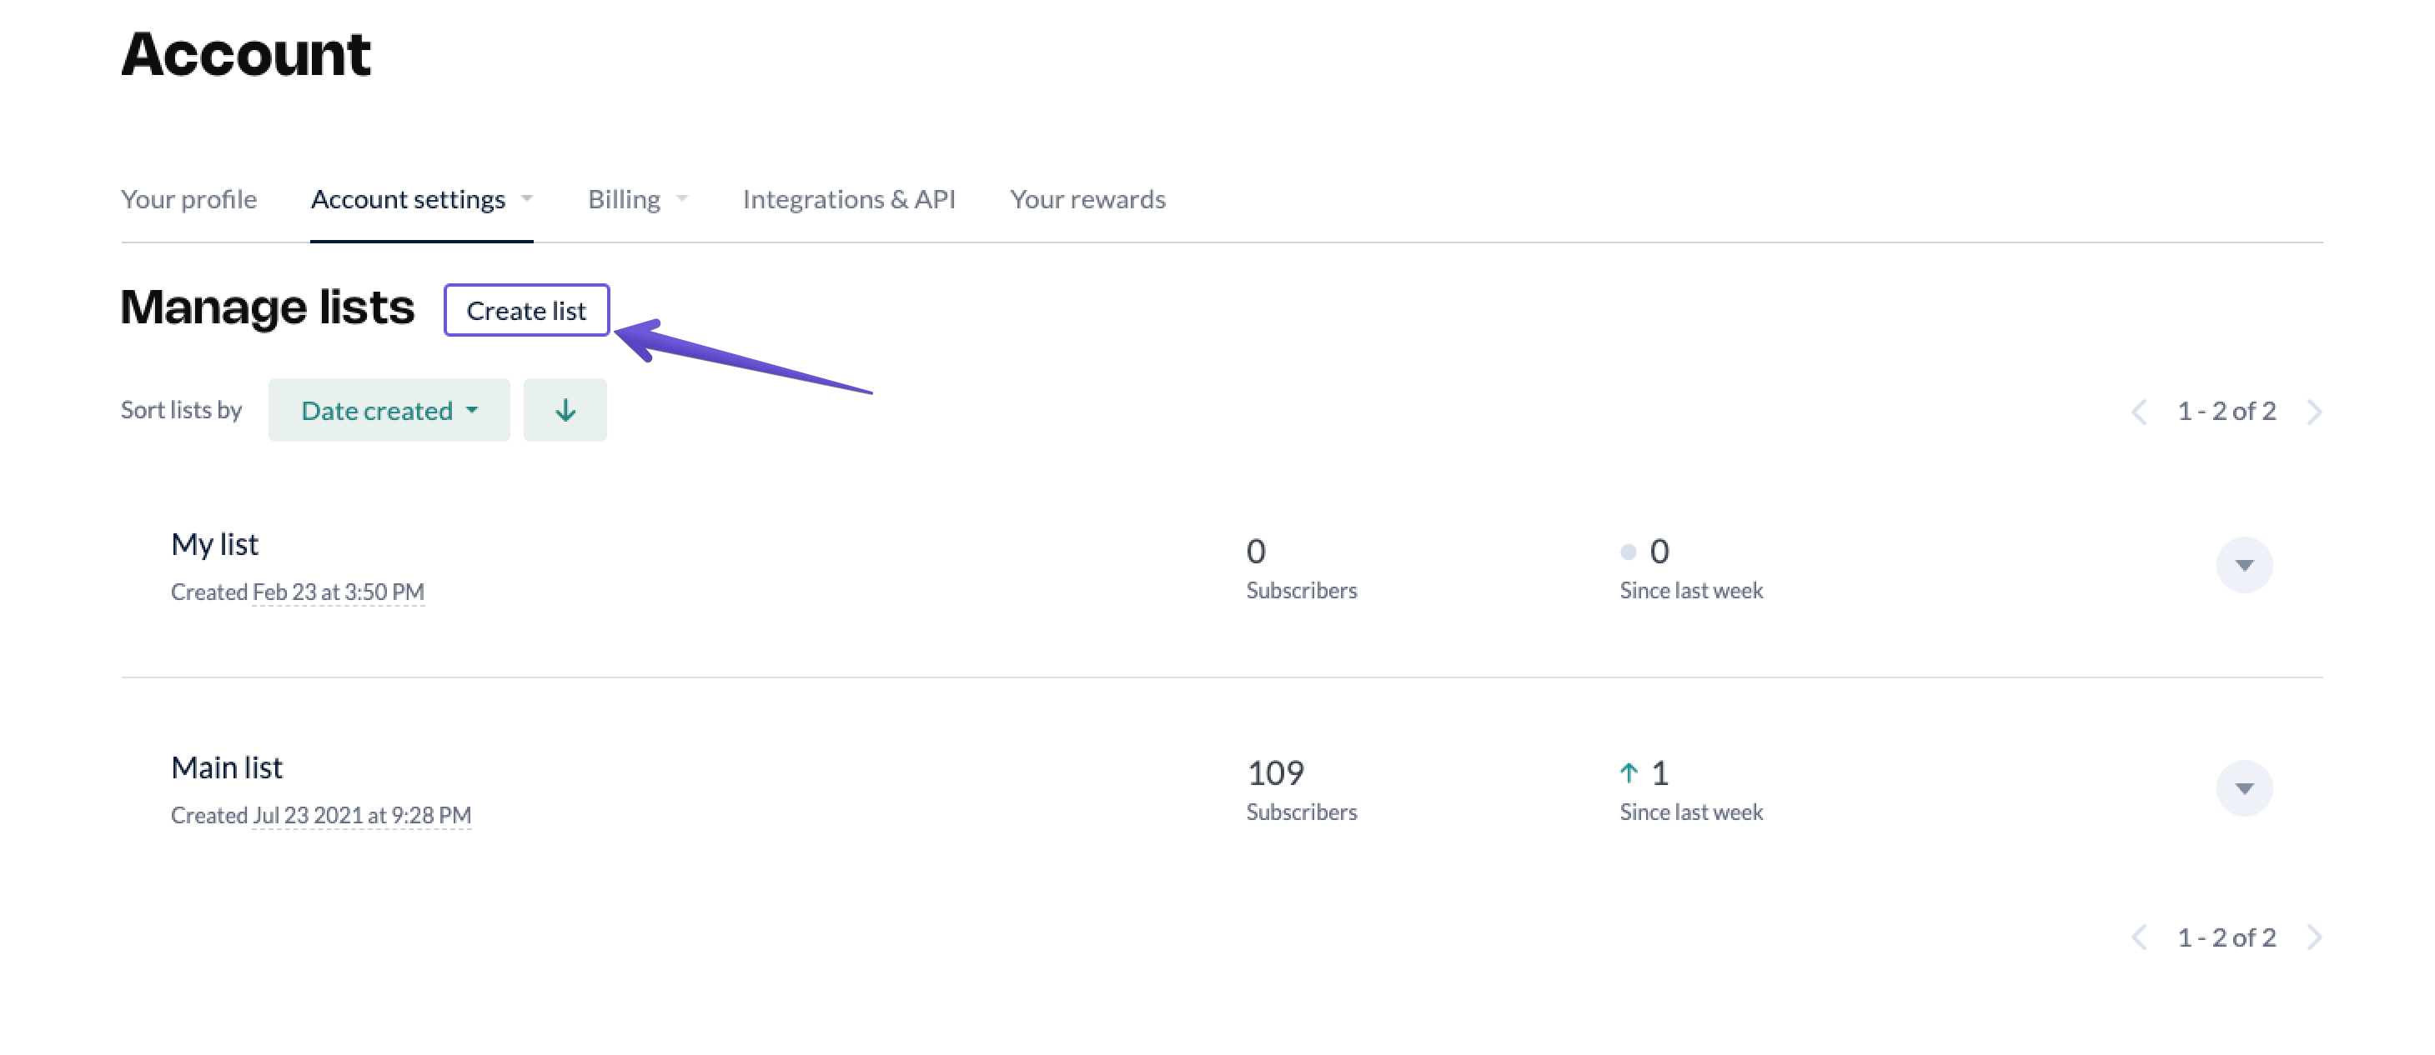Click Main list green up arrow indicator
This screenshot has height=1055, width=2435.
tap(1628, 773)
